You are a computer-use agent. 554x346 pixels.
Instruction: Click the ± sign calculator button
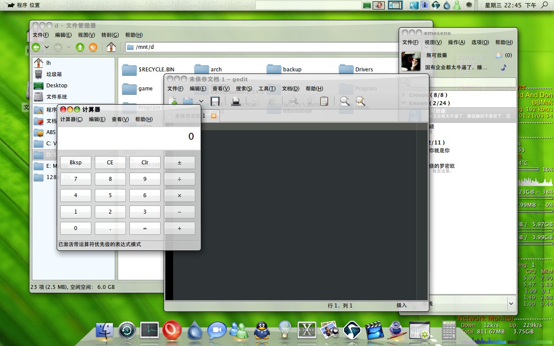[x=180, y=163]
